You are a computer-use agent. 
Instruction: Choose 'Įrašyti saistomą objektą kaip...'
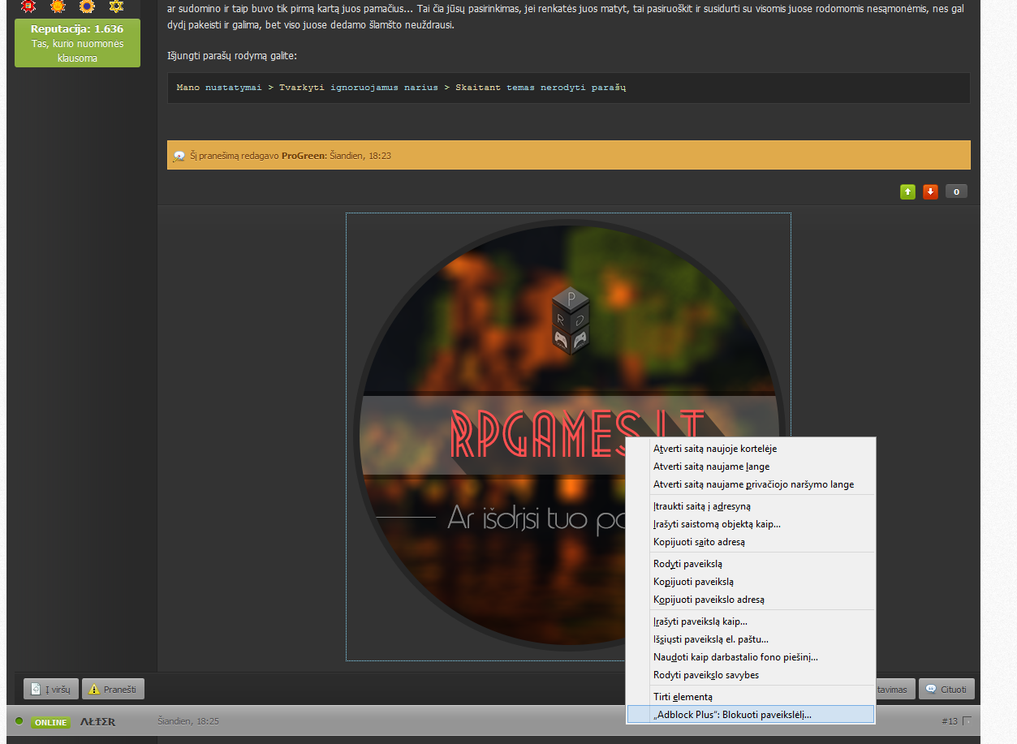click(751, 523)
